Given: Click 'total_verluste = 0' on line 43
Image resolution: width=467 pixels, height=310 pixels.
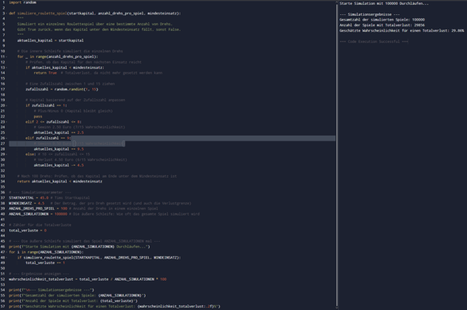Looking at the screenshot, I should pyautogui.click(x=28, y=231).
